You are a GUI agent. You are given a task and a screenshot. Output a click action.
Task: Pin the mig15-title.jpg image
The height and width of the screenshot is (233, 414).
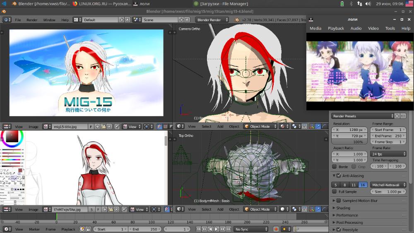117,127
